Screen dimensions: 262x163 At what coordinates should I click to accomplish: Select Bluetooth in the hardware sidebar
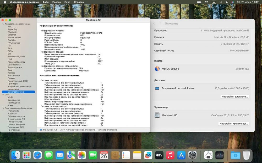coord(12,32)
